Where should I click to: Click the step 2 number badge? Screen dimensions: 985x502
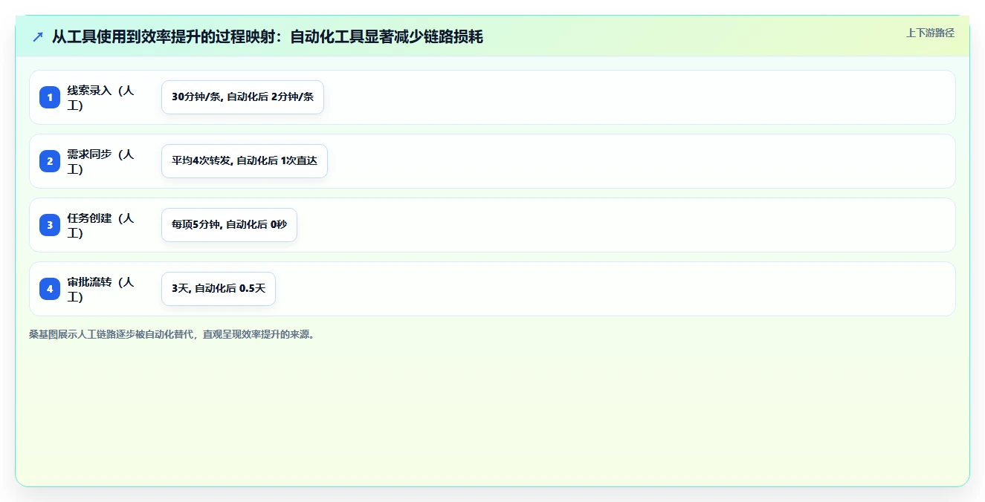pyautogui.click(x=50, y=161)
